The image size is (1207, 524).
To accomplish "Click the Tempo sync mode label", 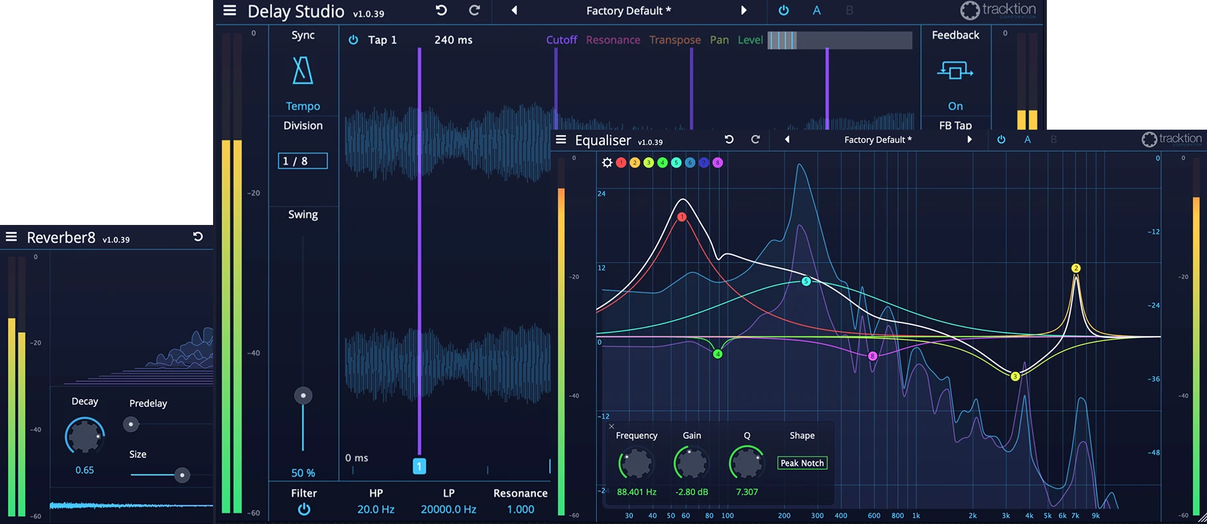I will click(x=303, y=106).
